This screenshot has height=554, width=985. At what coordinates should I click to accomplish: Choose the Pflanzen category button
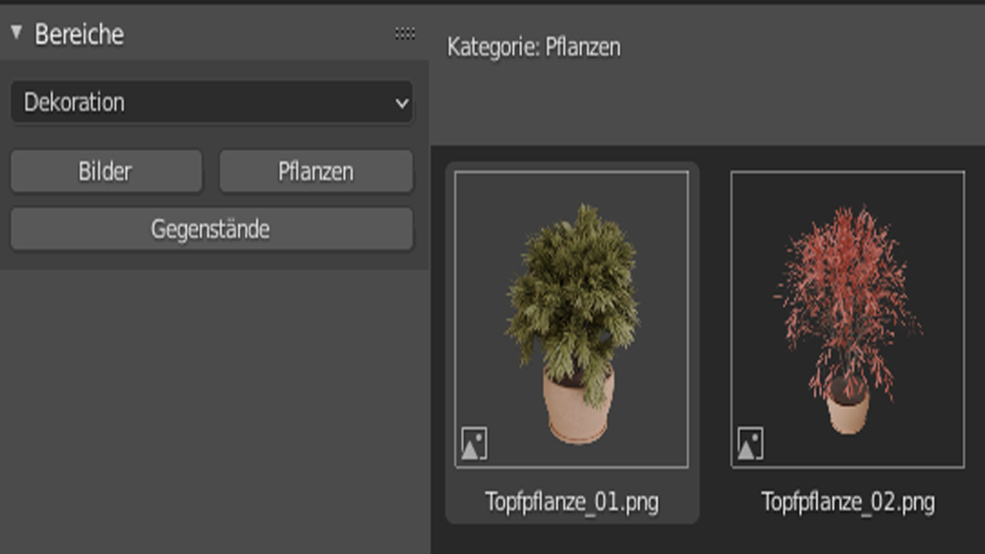(316, 171)
